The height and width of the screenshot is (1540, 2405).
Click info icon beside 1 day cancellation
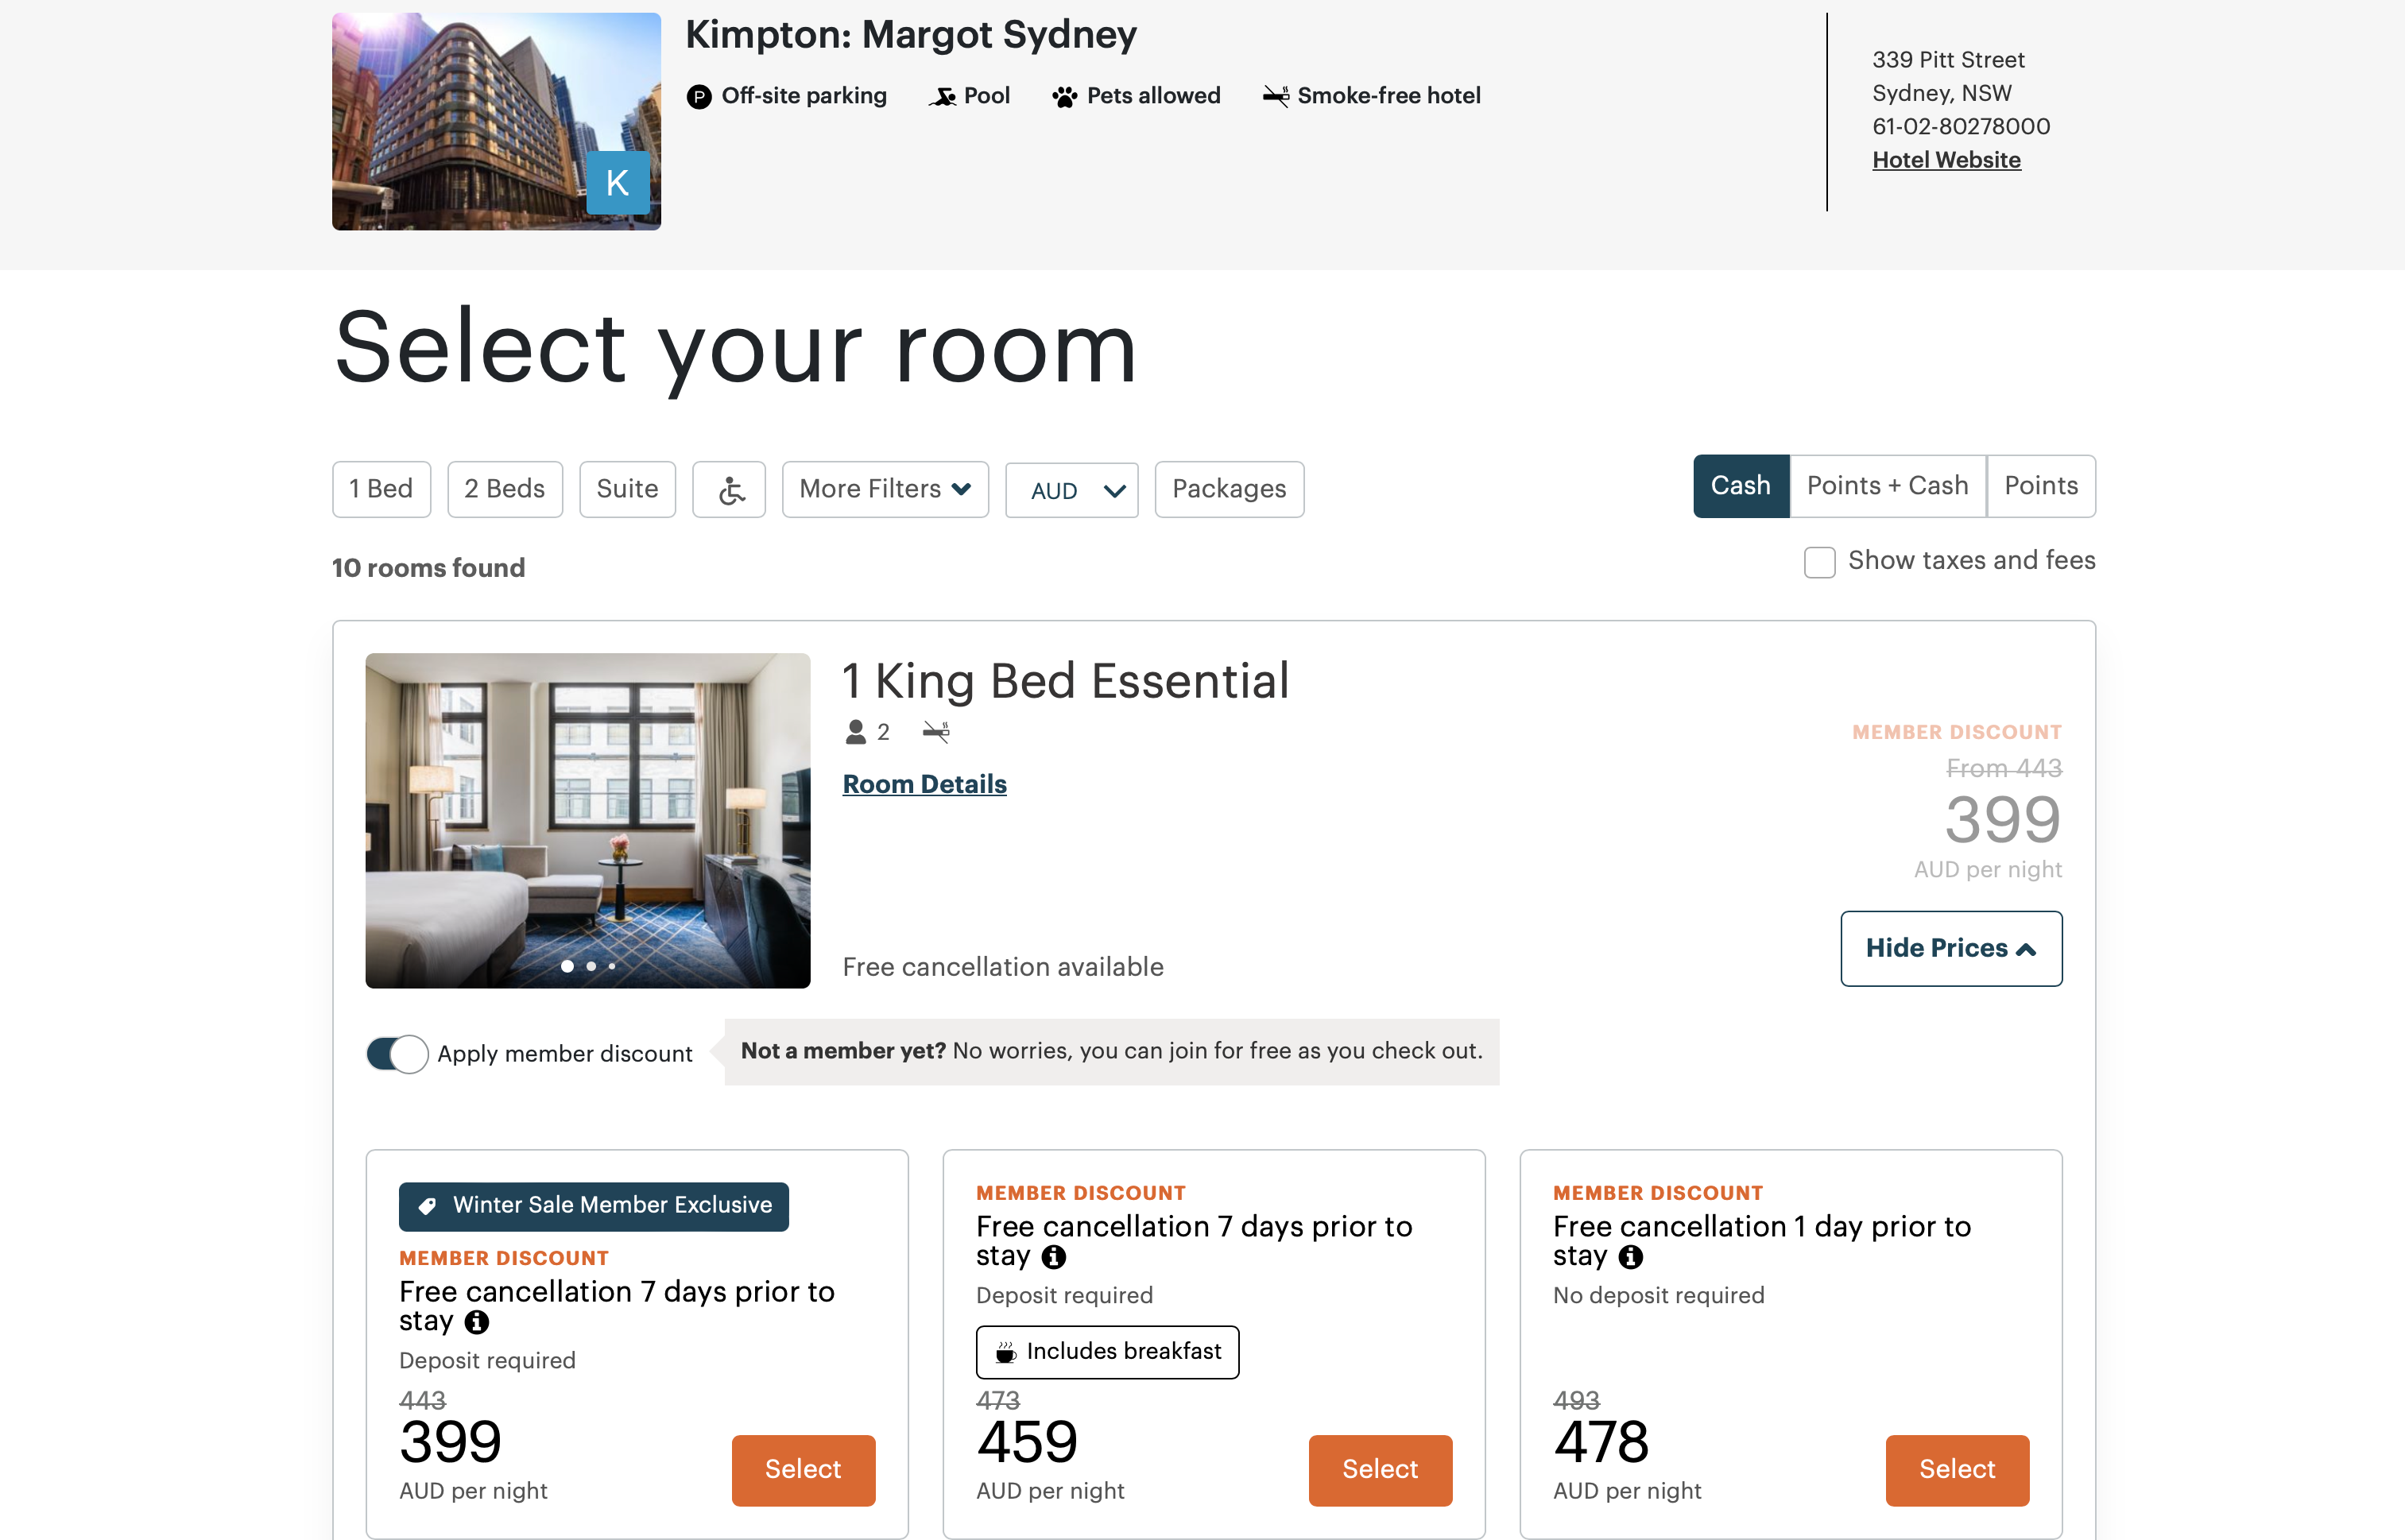pyautogui.click(x=1631, y=1257)
